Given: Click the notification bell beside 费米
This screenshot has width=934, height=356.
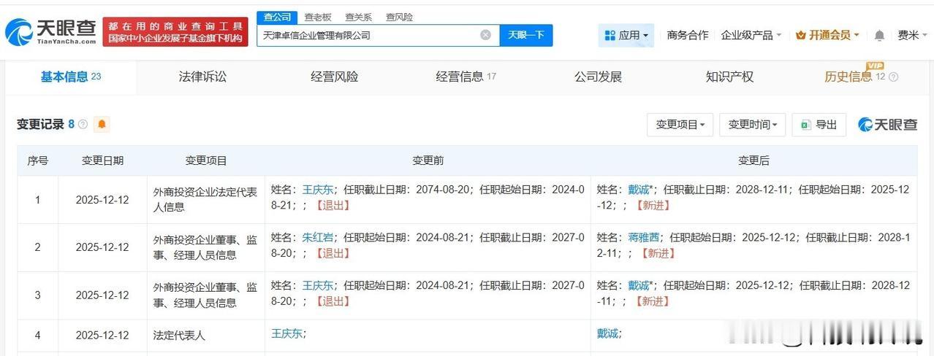Looking at the screenshot, I should click(x=879, y=35).
